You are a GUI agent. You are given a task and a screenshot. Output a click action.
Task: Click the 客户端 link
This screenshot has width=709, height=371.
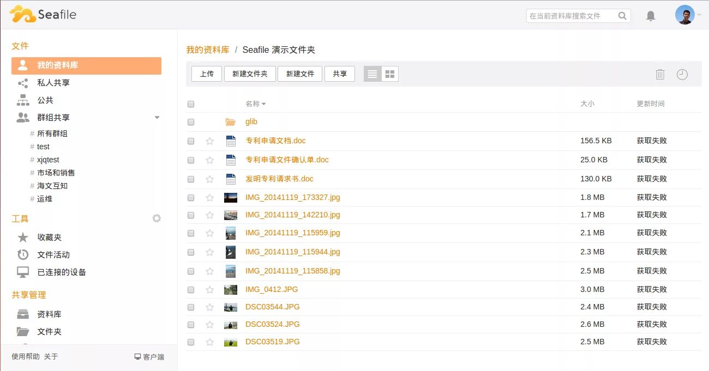tap(149, 357)
